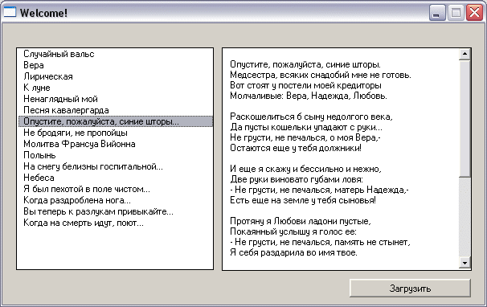Viewport: 487px width, 307px height.
Task: Pick 'Ненаглядный мой' list entry
Action: coord(116,99)
